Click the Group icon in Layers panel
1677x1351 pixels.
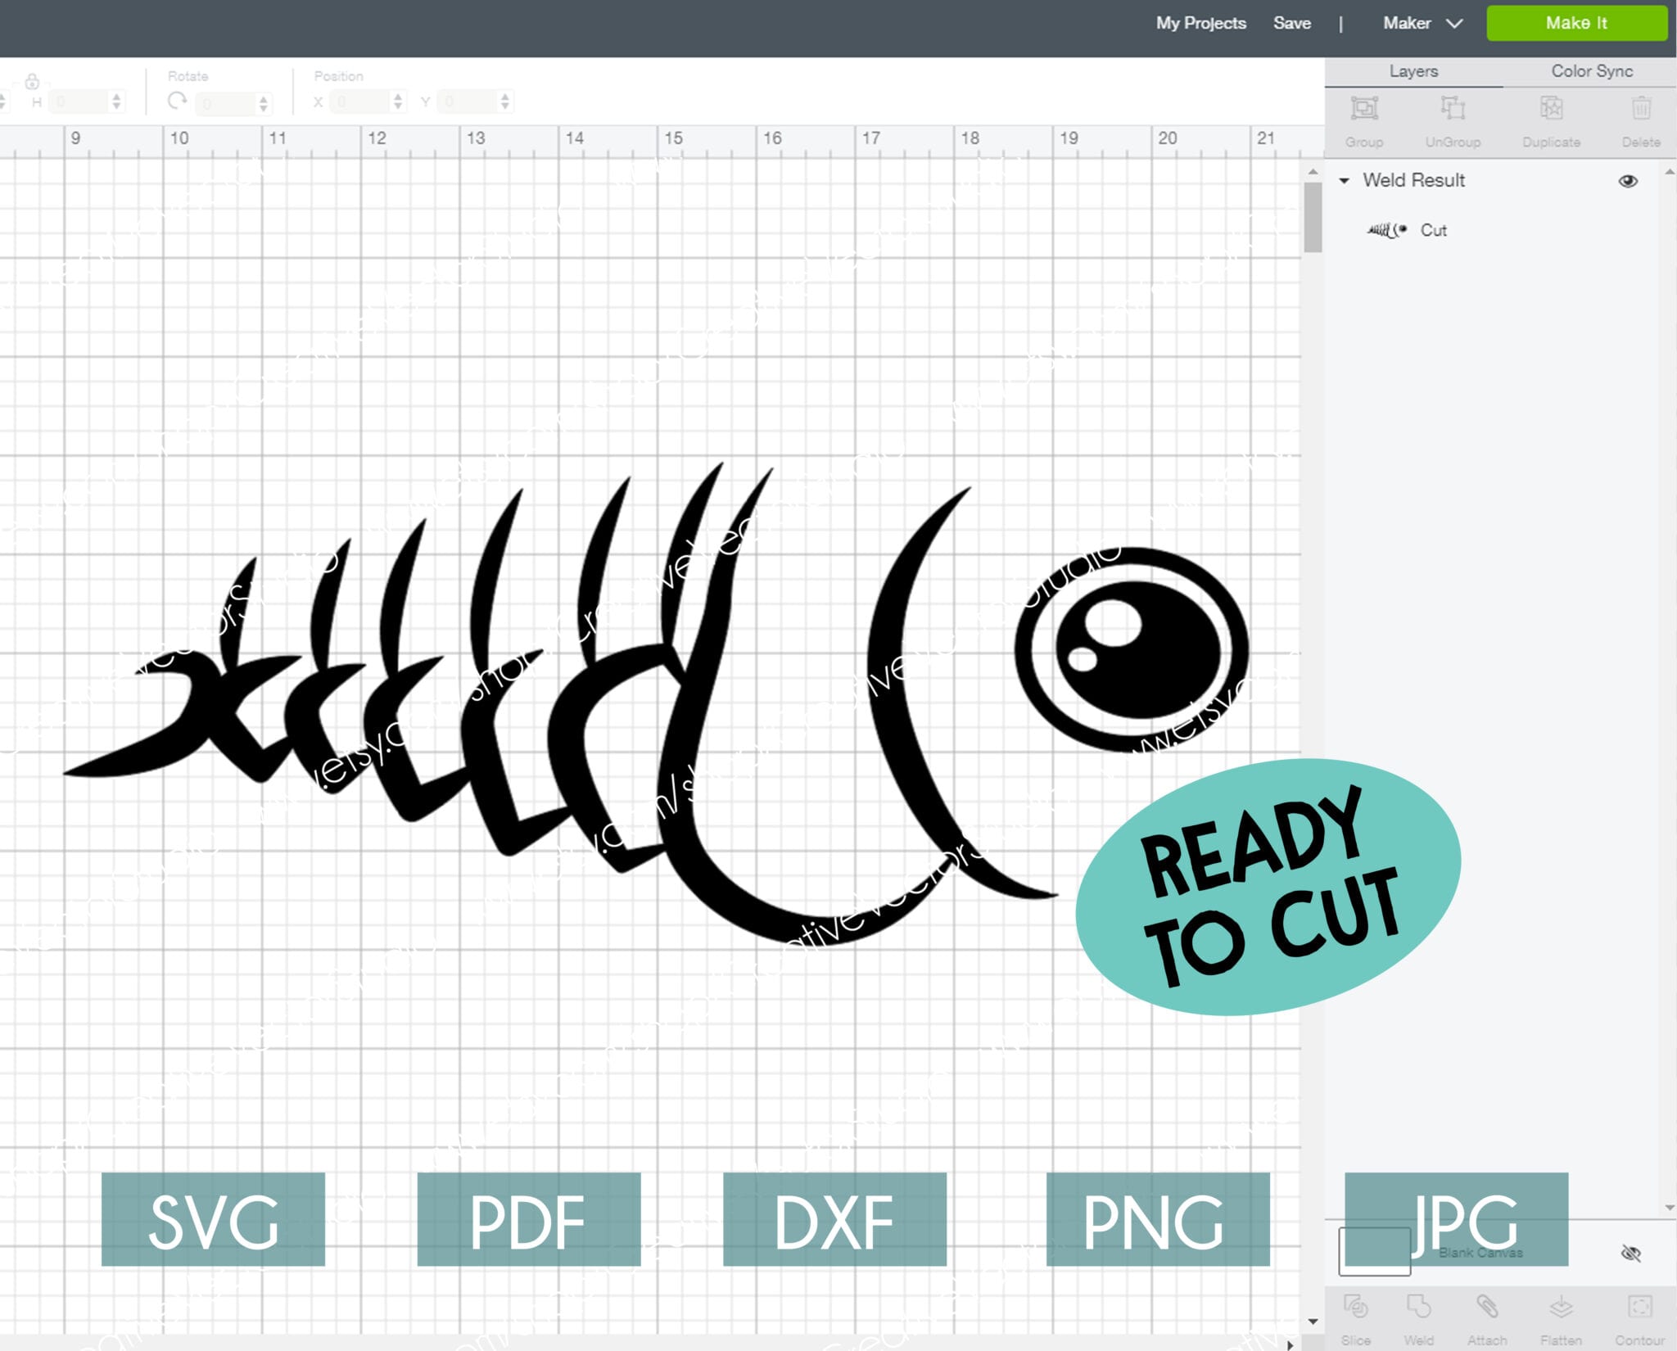click(1364, 109)
